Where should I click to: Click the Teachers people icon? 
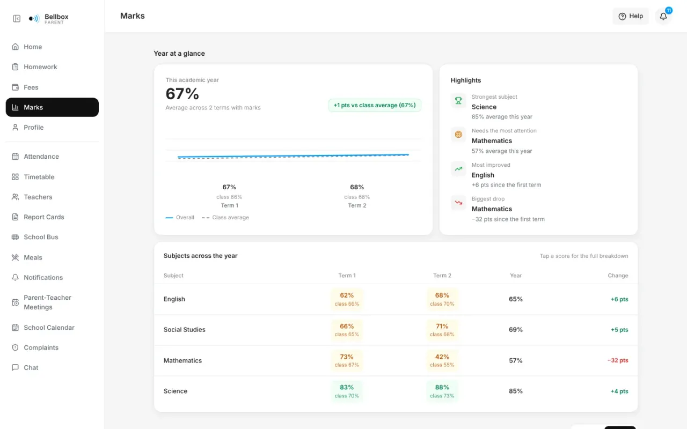[x=15, y=197]
